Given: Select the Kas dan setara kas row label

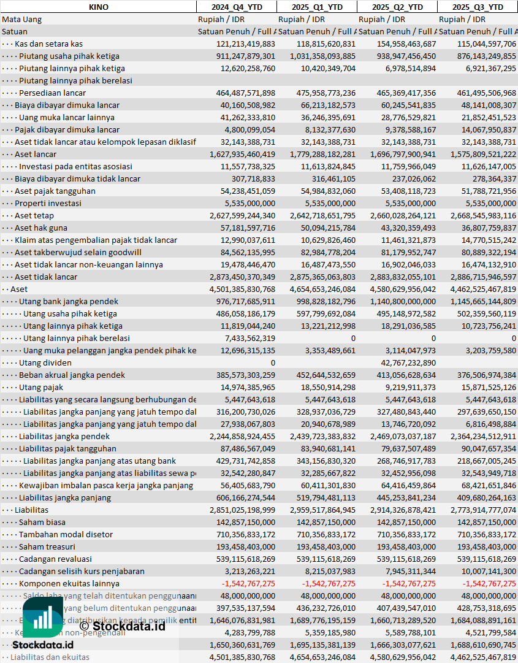Looking at the screenshot, I should 48,44.
